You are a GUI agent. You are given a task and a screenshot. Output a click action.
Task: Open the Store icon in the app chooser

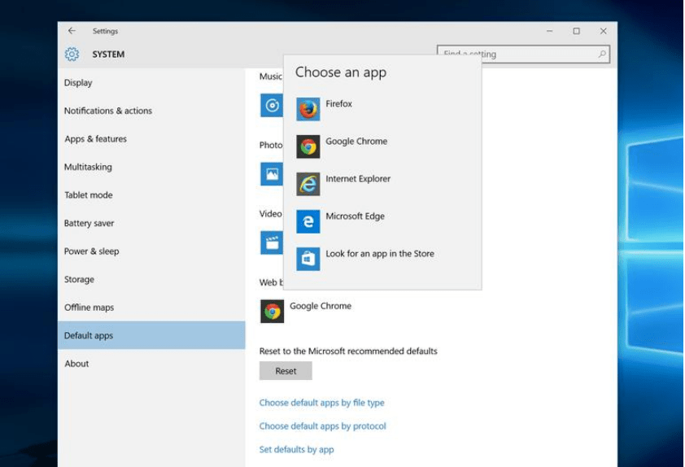point(308,259)
